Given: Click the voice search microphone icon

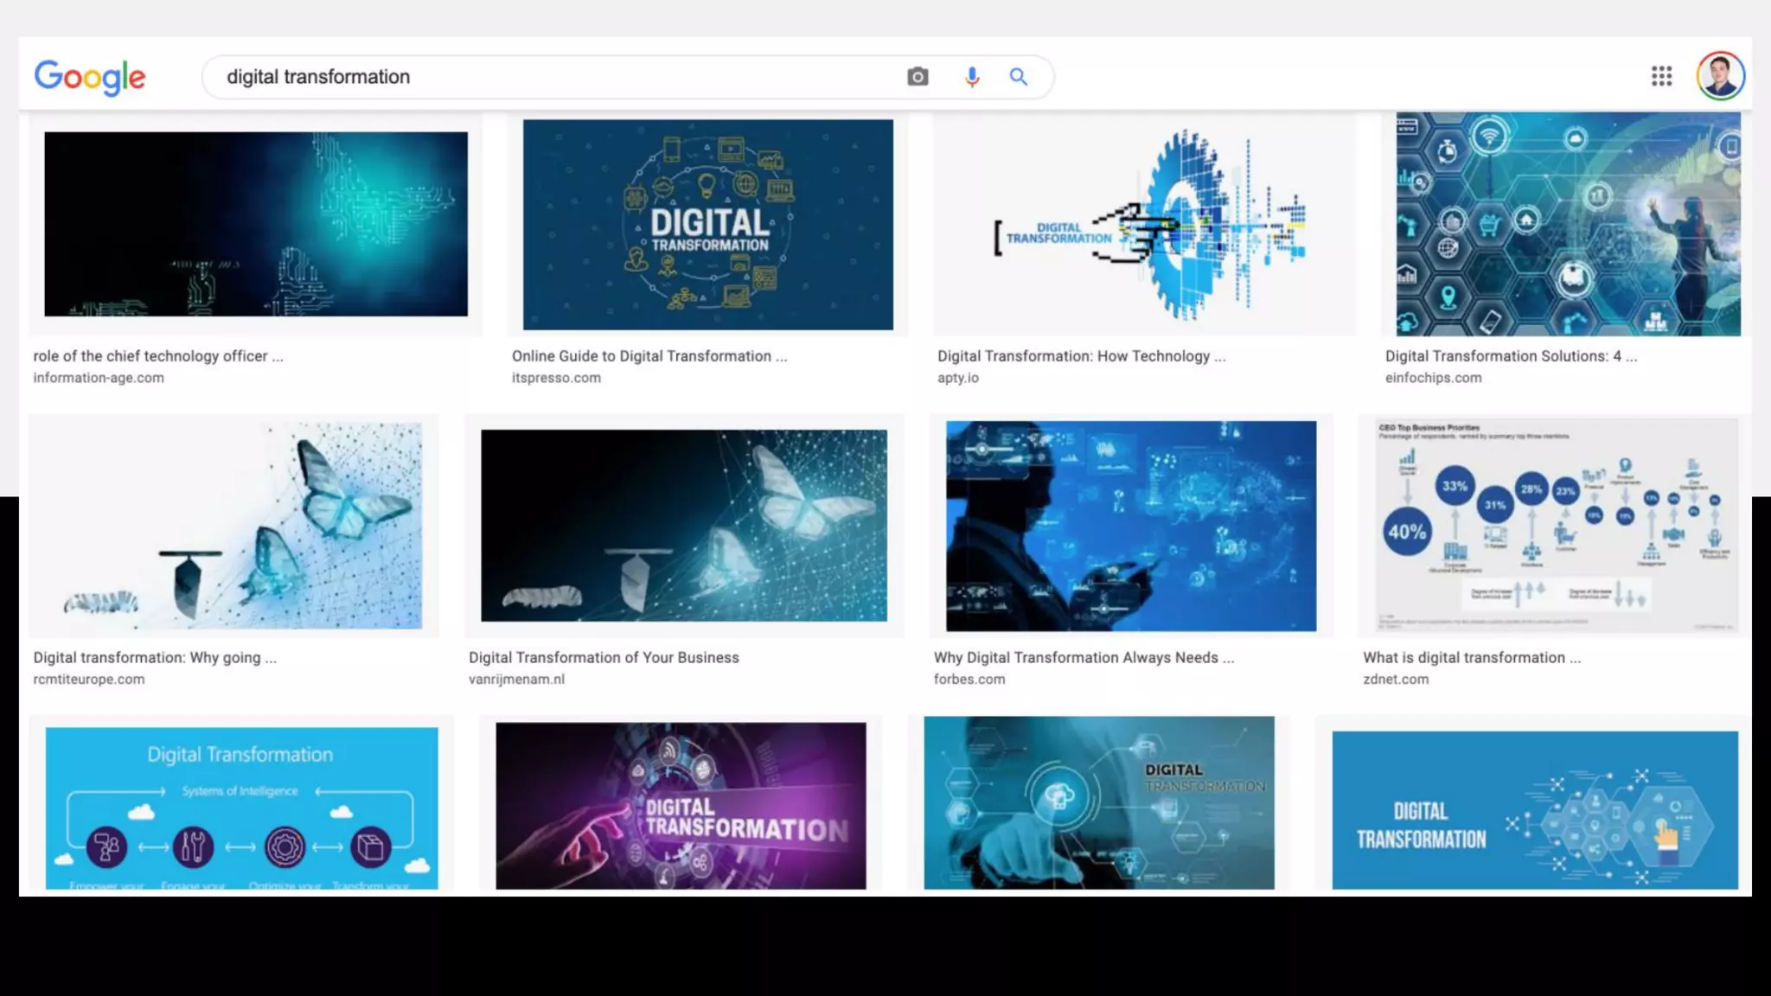Looking at the screenshot, I should point(972,77).
